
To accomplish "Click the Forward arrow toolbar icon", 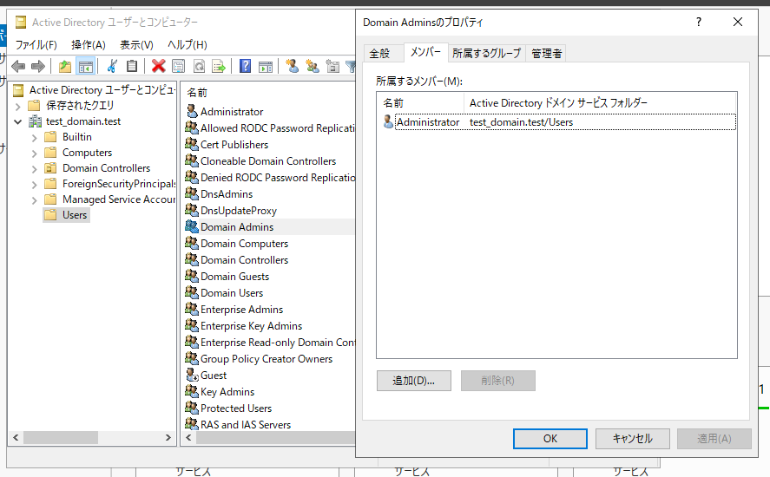I will tap(38, 66).
